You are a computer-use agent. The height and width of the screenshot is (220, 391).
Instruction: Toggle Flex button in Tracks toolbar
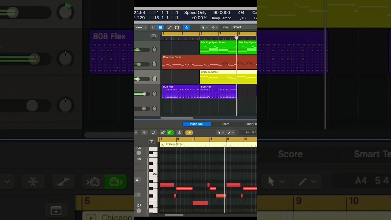click(177, 28)
